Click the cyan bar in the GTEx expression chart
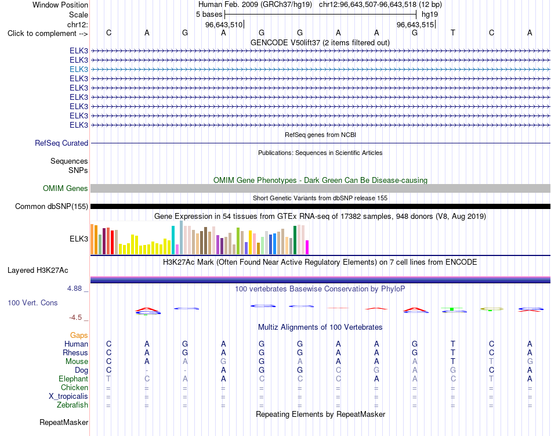The height and width of the screenshot is (436, 551). click(173, 240)
